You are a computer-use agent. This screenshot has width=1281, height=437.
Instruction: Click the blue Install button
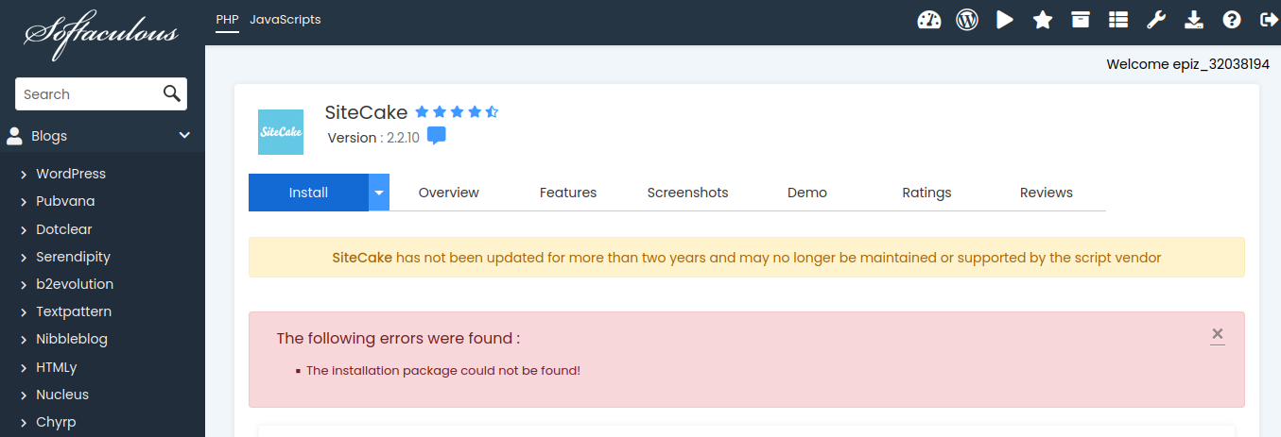308,193
